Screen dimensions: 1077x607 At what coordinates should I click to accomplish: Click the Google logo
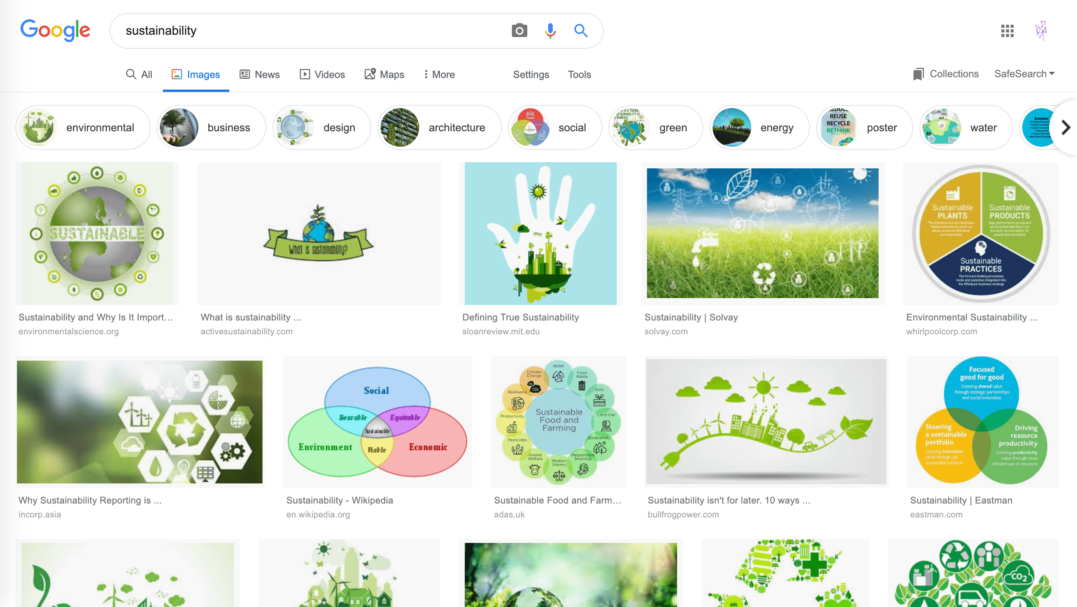click(55, 30)
